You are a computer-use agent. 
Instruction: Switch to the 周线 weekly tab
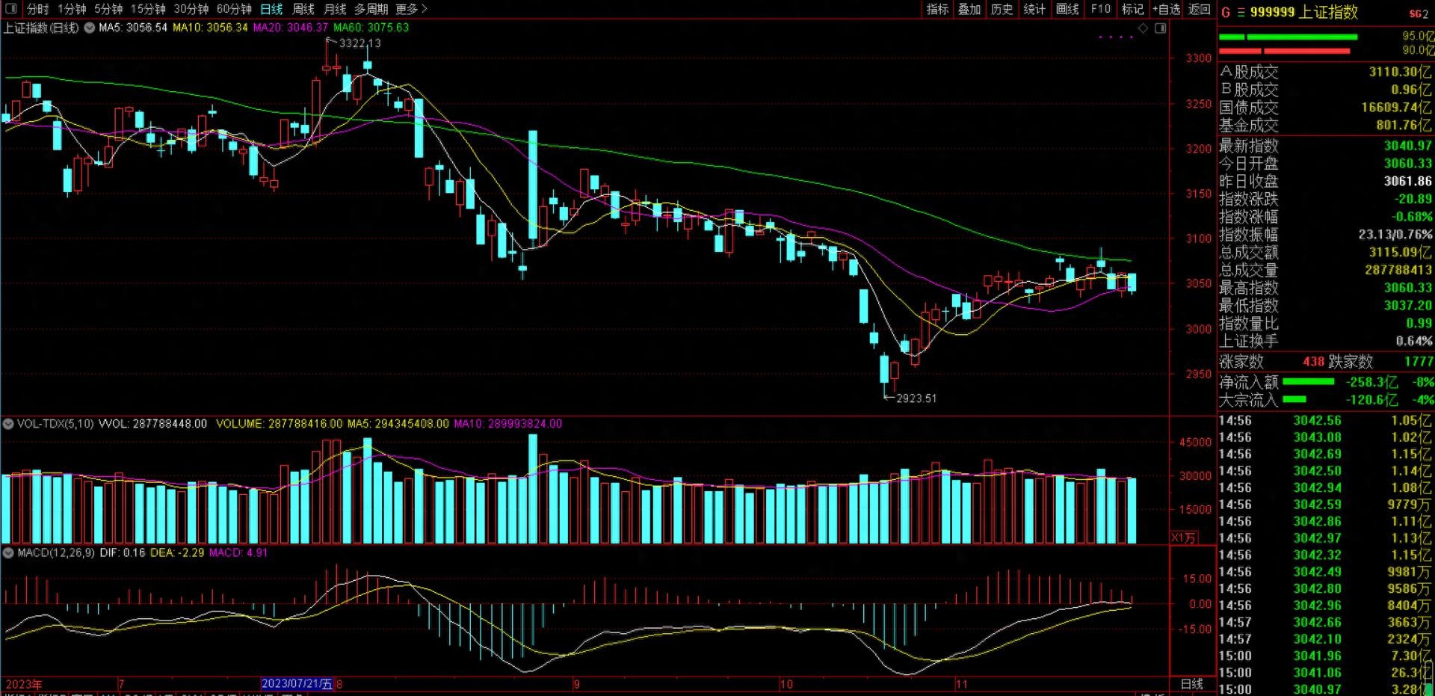tap(303, 9)
